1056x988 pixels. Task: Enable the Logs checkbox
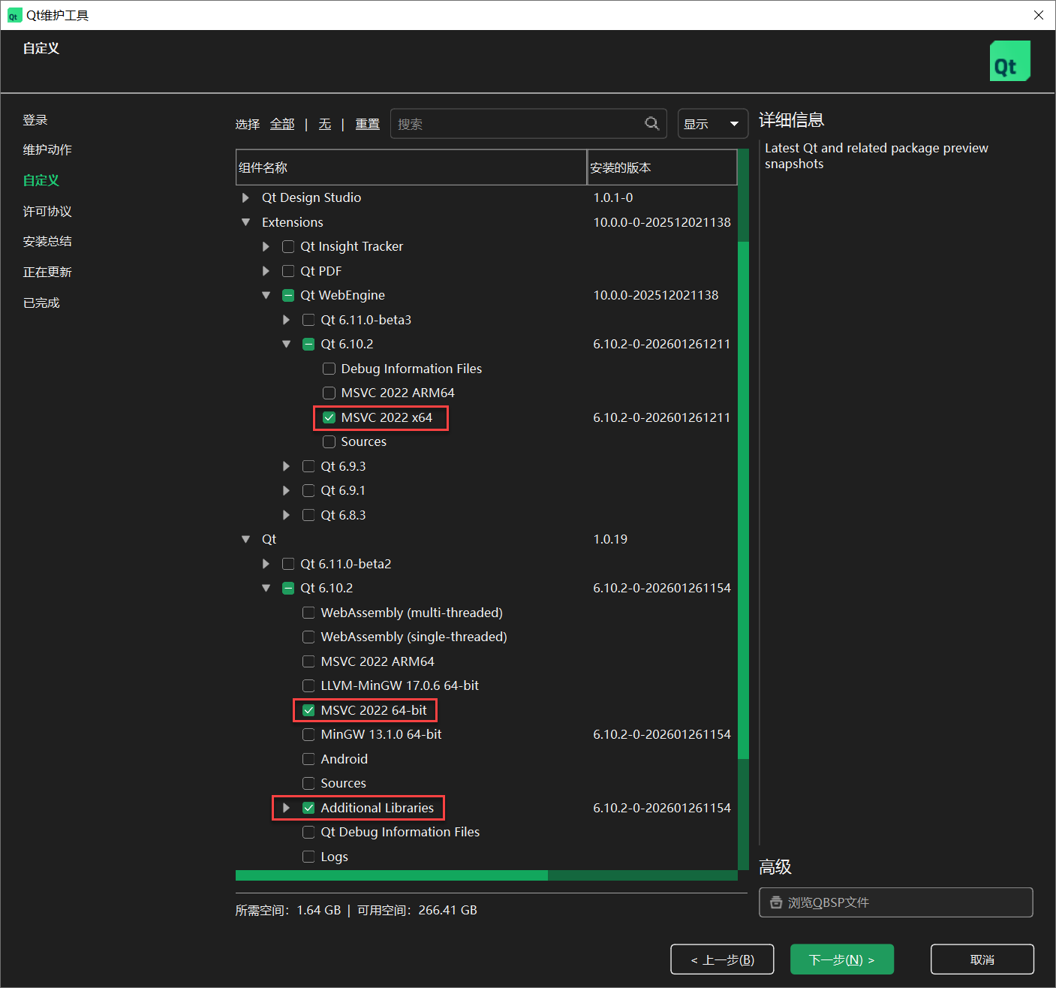[x=308, y=857]
